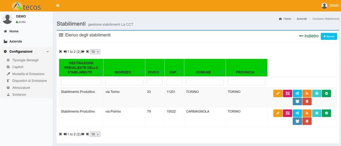Image resolution: width=341 pixels, height=146 pixels.
Task: Click the teal target icon in via Torino row
Action: pos(317,94)
